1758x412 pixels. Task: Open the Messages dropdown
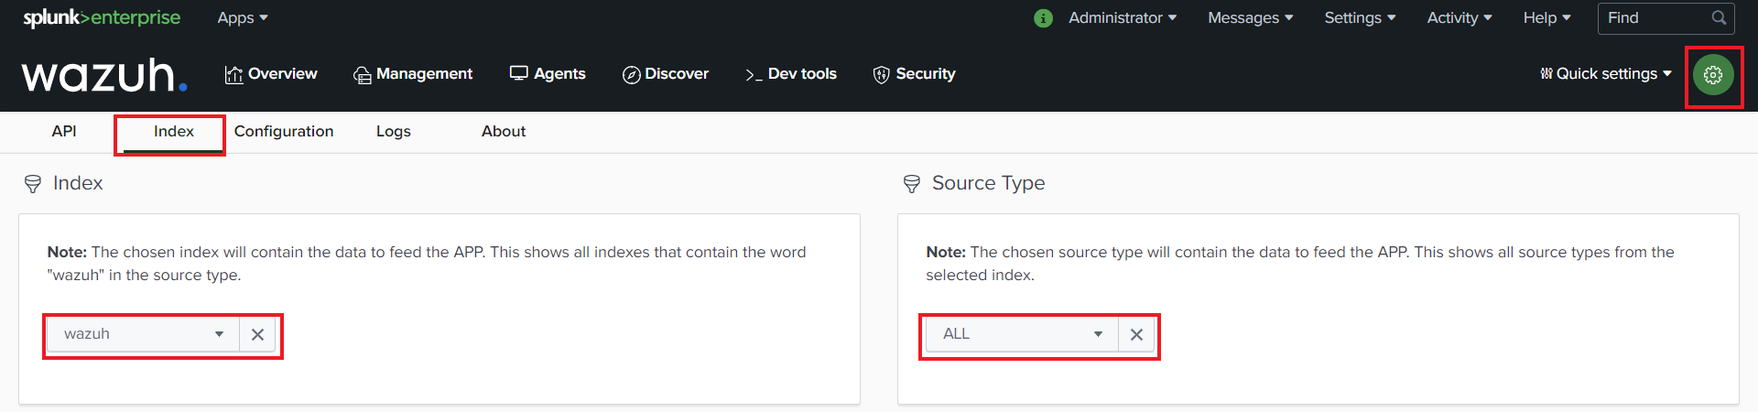click(1251, 17)
